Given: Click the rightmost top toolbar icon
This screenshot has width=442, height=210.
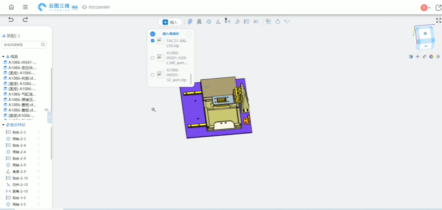Looking at the screenshot, I should coord(287,21).
